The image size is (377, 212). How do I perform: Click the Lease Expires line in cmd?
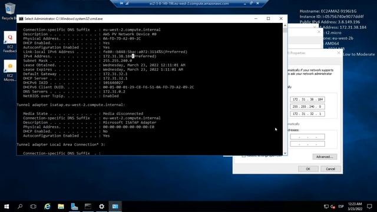pyautogui.click(x=103, y=69)
